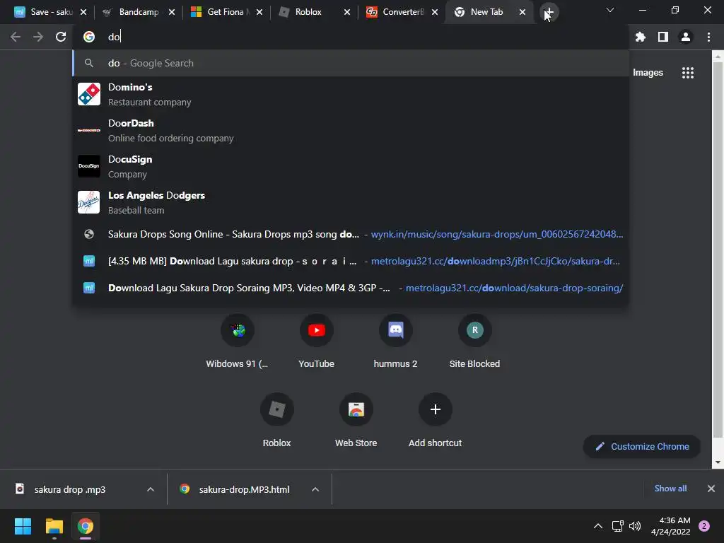724x543 pixels.
Task: Click the Add shortcut plus tile
Action: [x=435, y=409]
